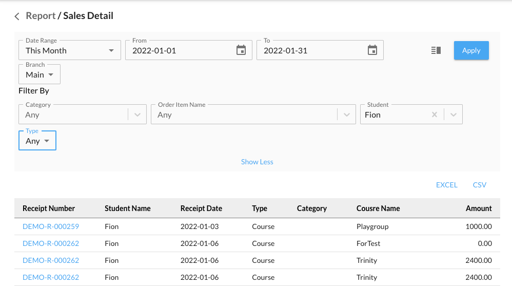Click the From date input field
The image size is (512, 286).
click(x=180, y=50)
